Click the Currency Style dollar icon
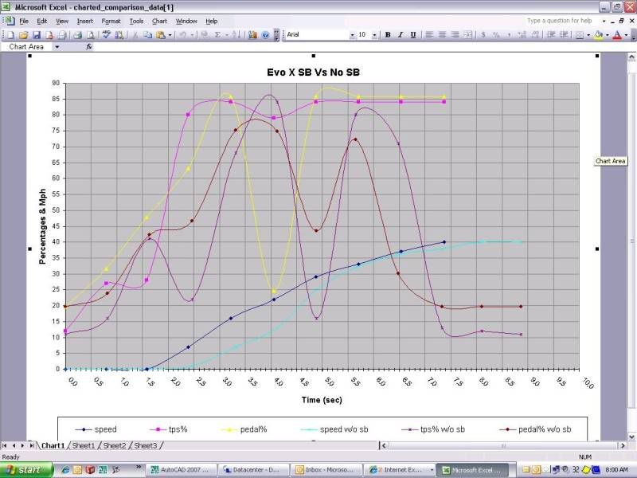The width and height of the screenshot is (637, 478). (483, 35)
